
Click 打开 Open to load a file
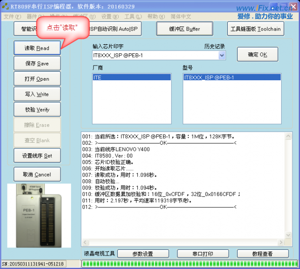click(x=37, y=79)
